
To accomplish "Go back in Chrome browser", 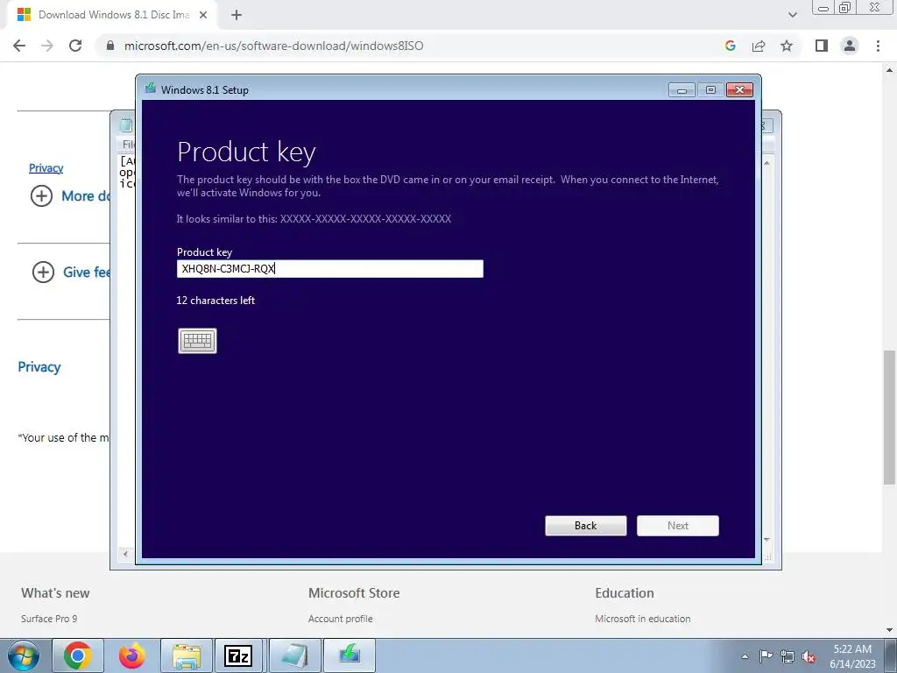I will pos(19,46).
